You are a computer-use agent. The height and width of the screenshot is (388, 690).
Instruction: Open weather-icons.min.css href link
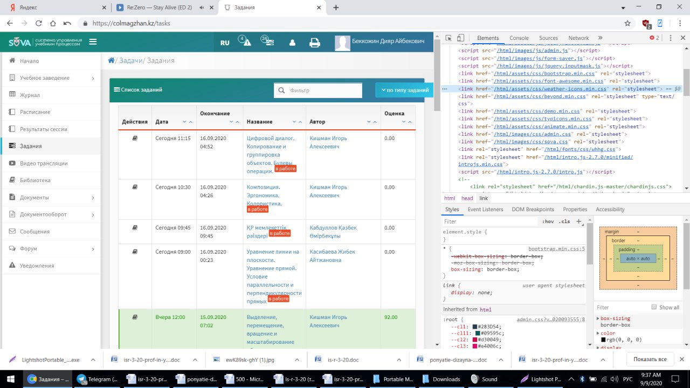pos(550,89)
